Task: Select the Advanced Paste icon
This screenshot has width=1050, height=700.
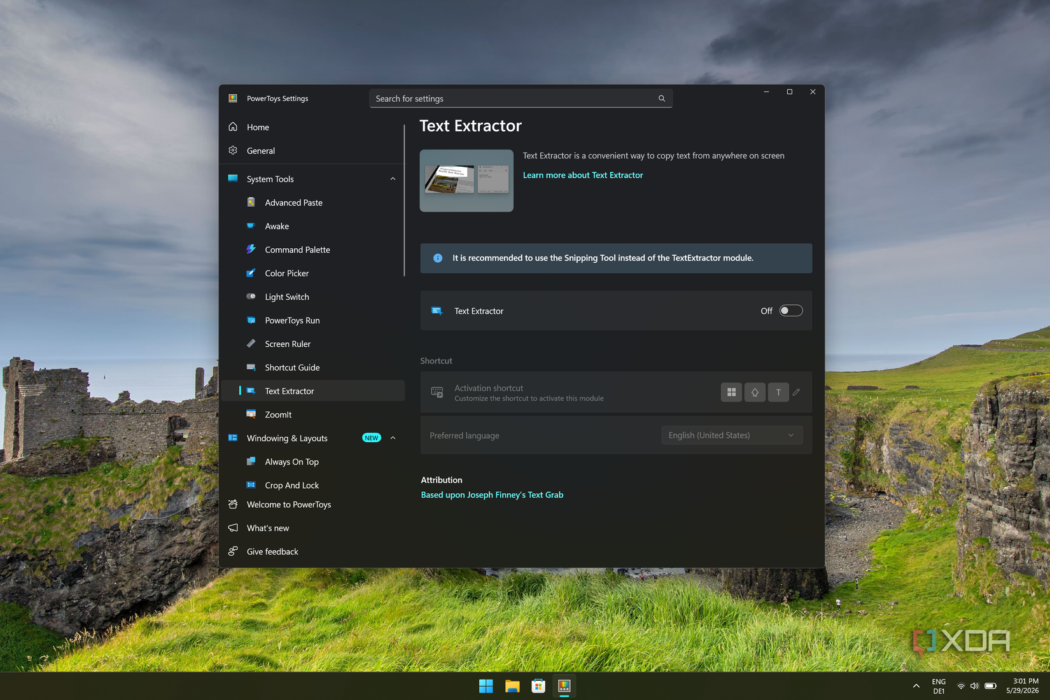Action: (x=251, y=202)
